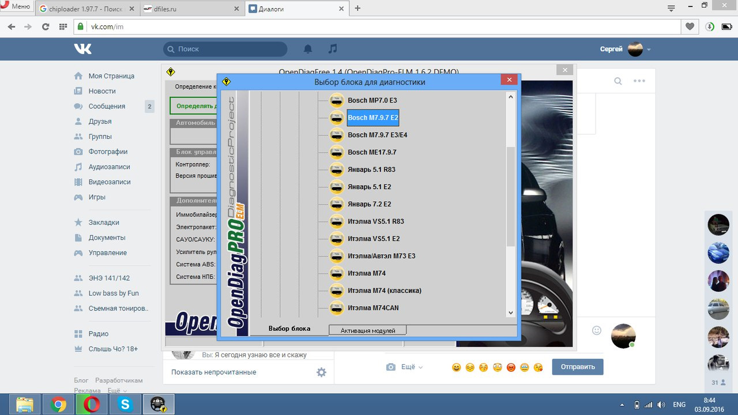The height and width of the screenshot is (415, 738).
Task: Click the Итэлма VS5.1 R83 block icon
Action: [337, 221]
